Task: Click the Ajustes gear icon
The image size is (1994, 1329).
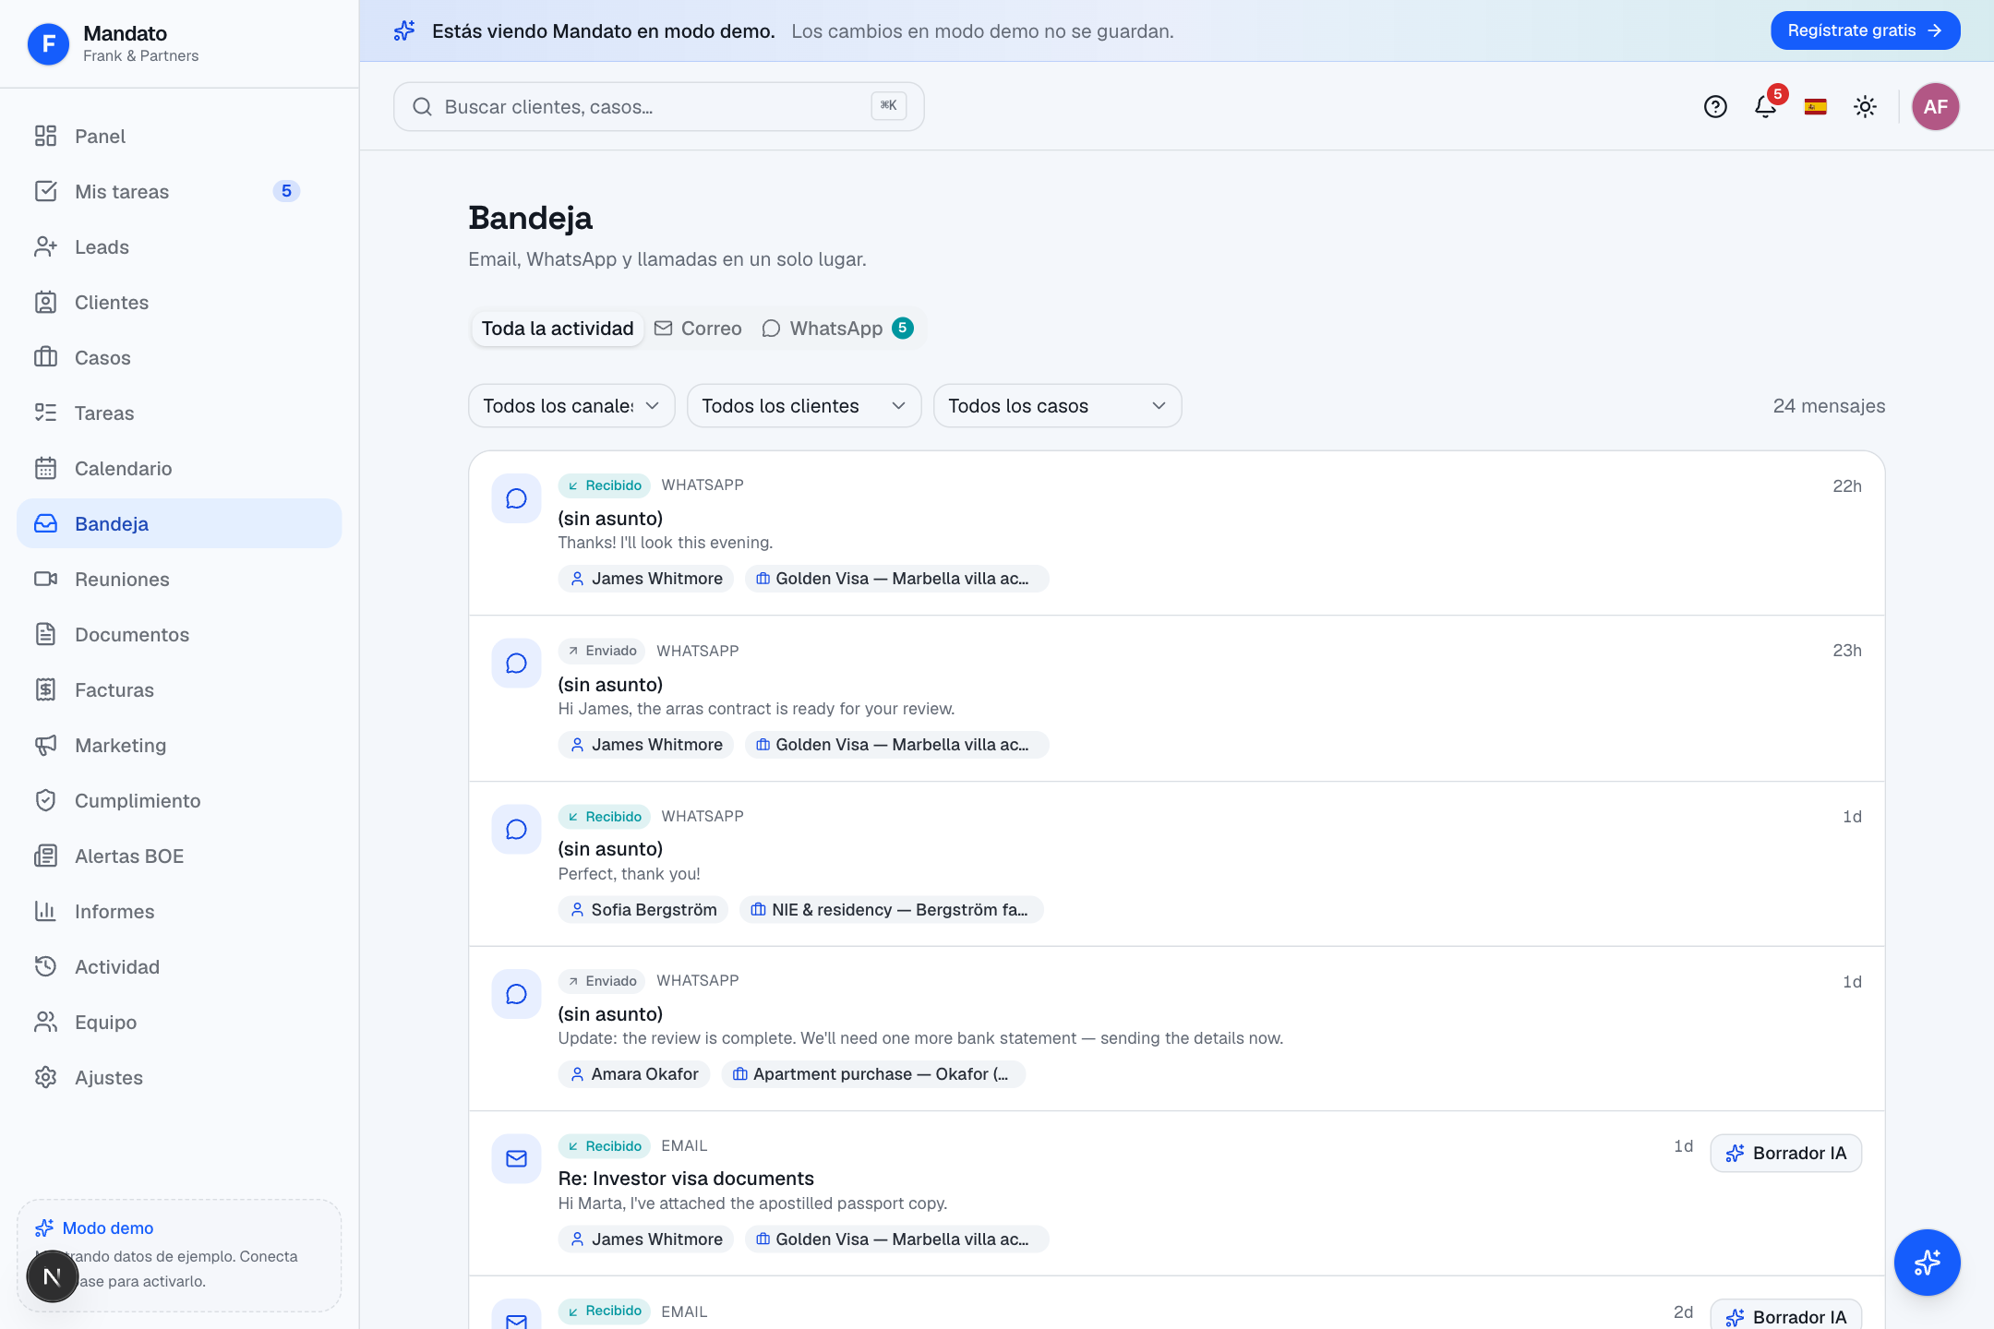Action: 45,1078
